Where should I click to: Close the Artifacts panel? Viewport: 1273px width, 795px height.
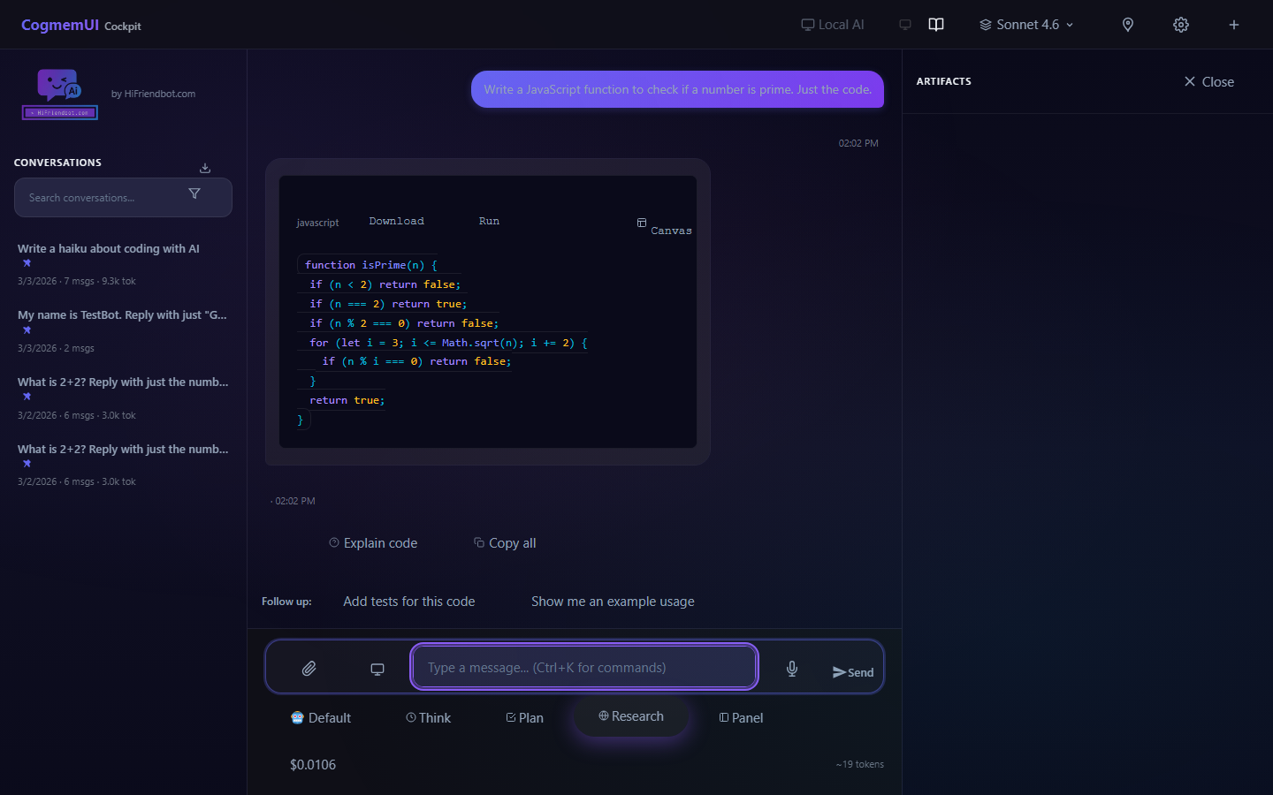point(1208,81)
